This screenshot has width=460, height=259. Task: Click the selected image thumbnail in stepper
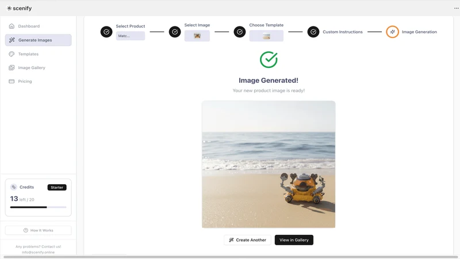[197, 36]
